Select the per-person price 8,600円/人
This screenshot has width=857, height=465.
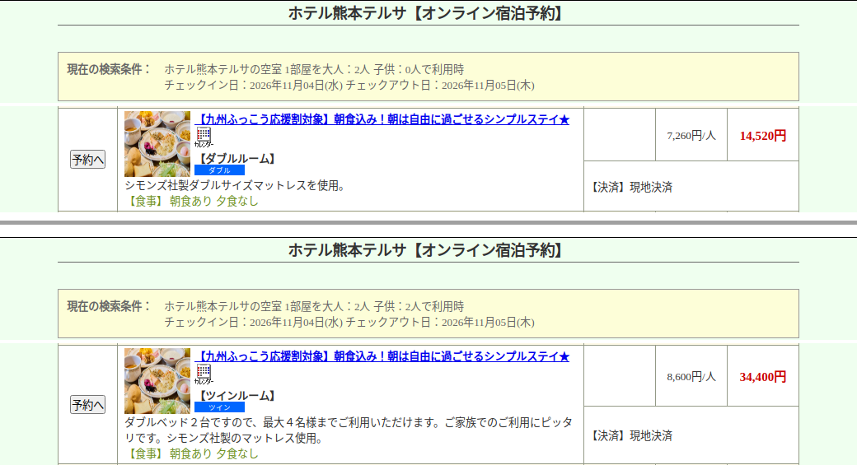click(691, 377)
